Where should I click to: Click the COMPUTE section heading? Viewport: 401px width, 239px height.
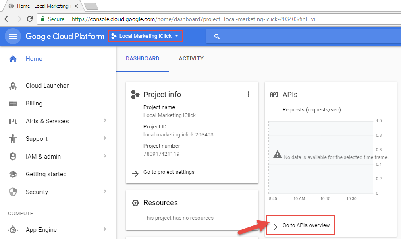point(21,214)
